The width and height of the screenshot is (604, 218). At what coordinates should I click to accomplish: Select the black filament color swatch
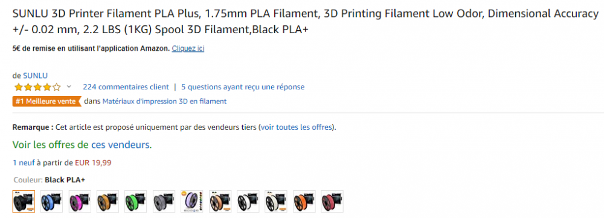point(24,202)
